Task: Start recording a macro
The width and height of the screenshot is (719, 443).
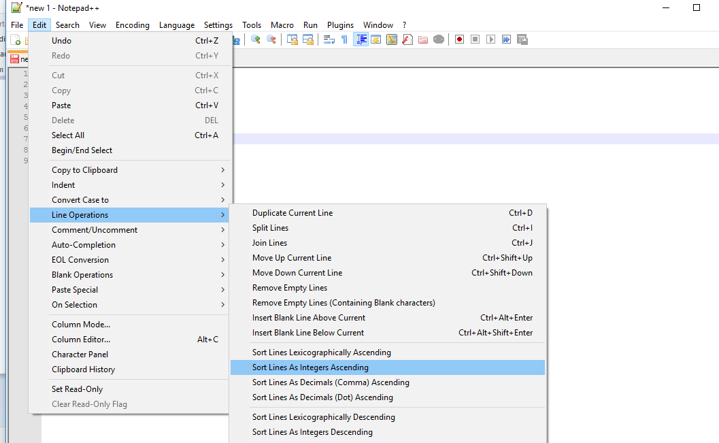Action: (458, 39)
